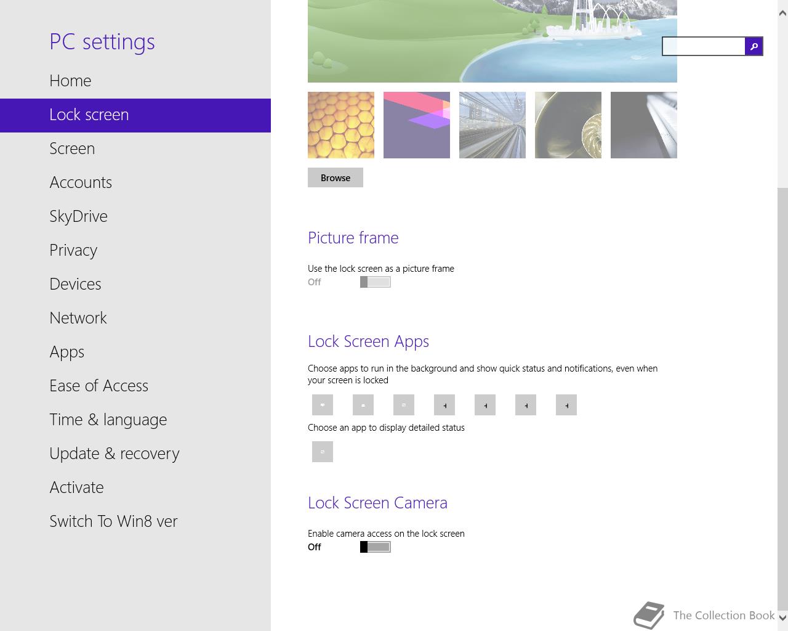Choose the detailed status app slot
Image resolution: width=788 pixels, height=631 pixels.
(x=323, y=452)
